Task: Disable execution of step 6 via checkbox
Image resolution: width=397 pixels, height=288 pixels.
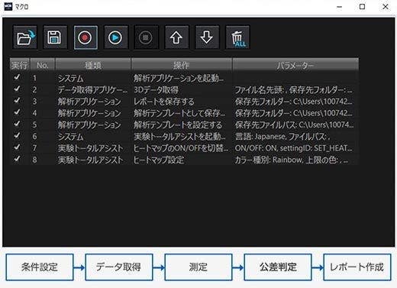Action: [17, 136]
